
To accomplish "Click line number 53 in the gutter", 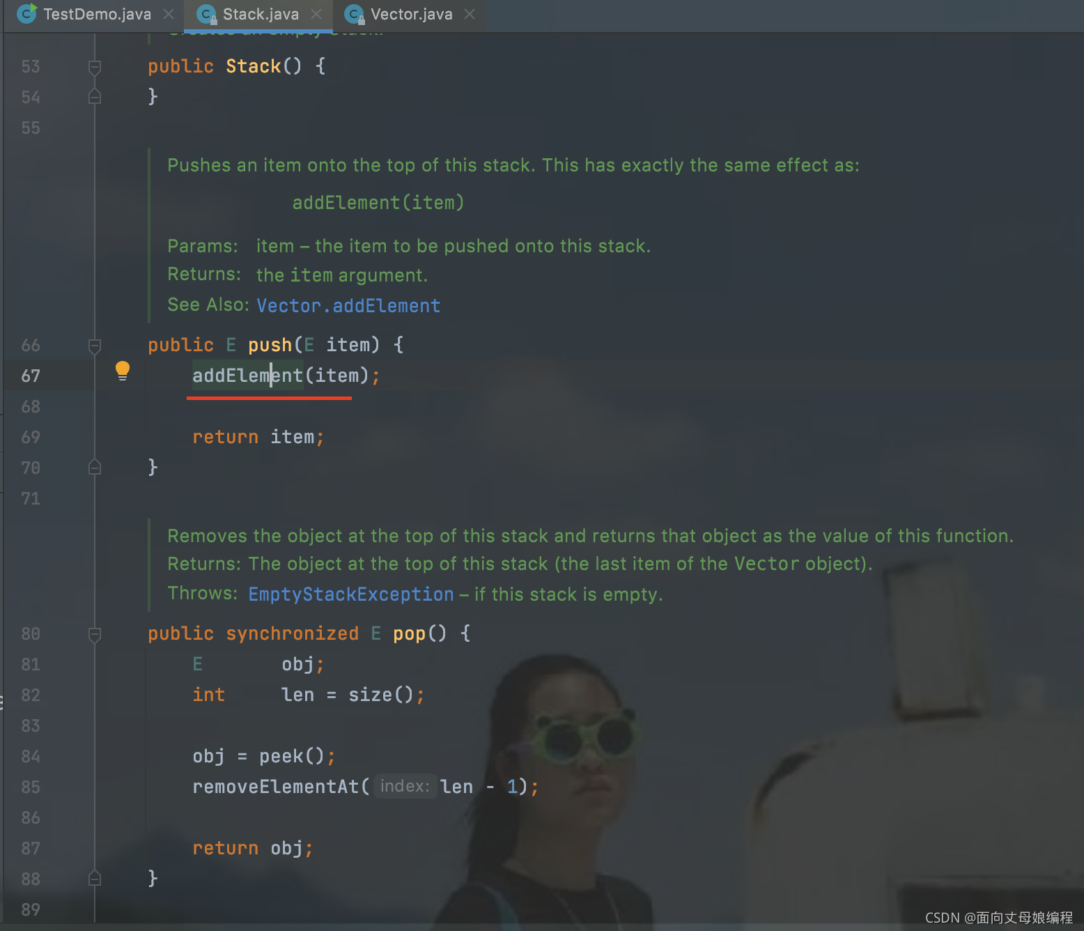I will (31, 67).
